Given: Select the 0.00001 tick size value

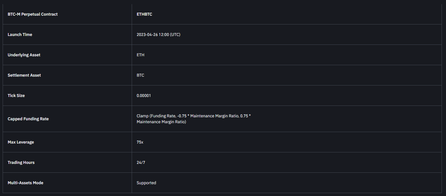Looking at the screenshot, I should [144, 95].
